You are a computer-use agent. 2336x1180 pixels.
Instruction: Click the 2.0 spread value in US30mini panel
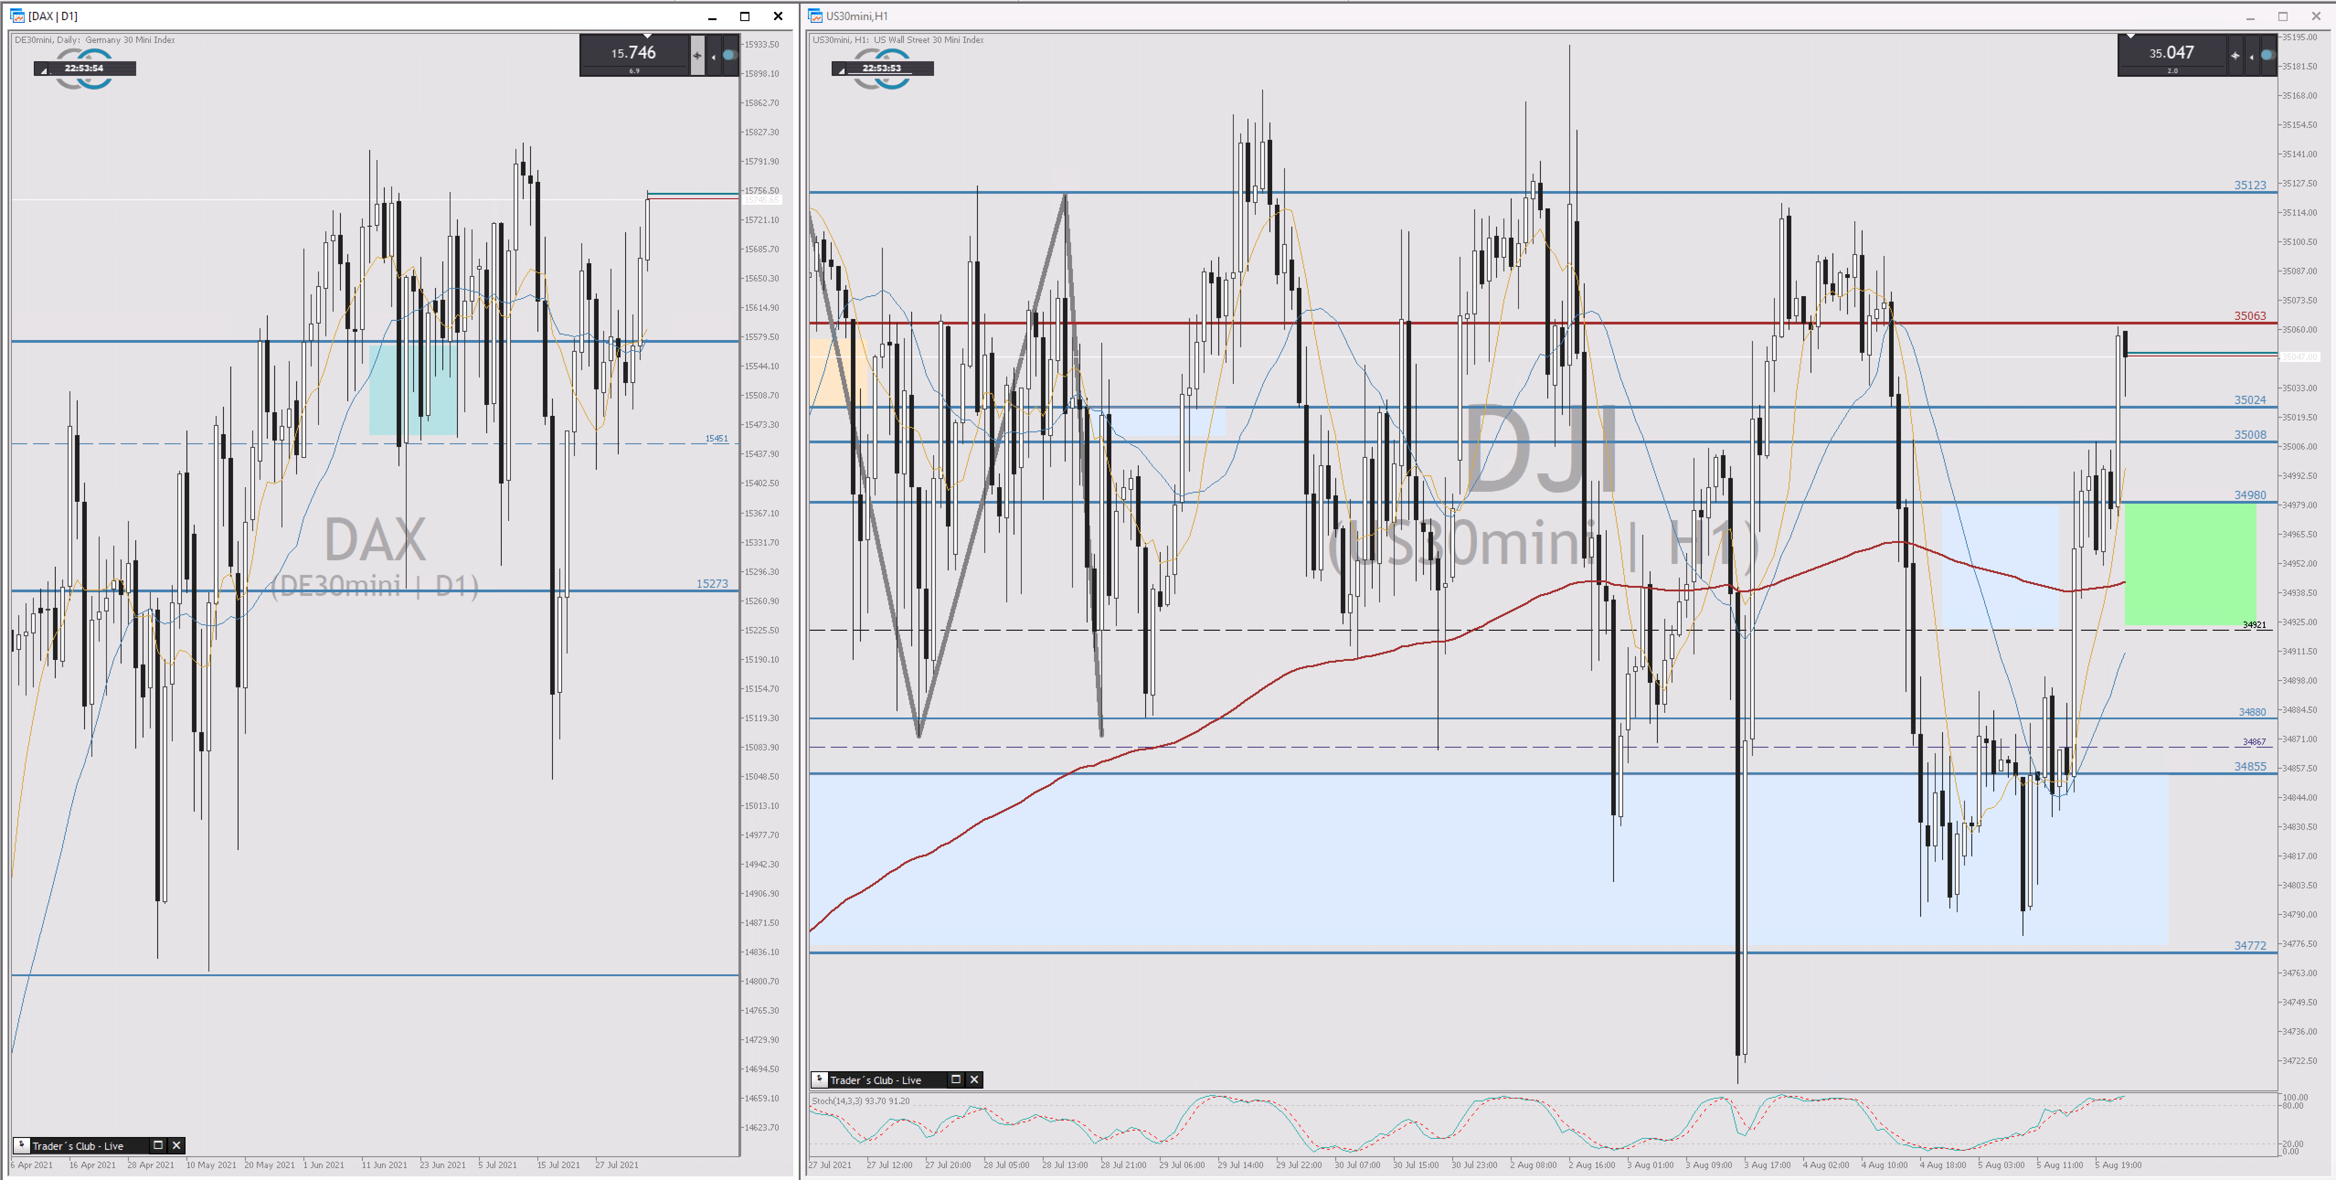(2172, 71)
